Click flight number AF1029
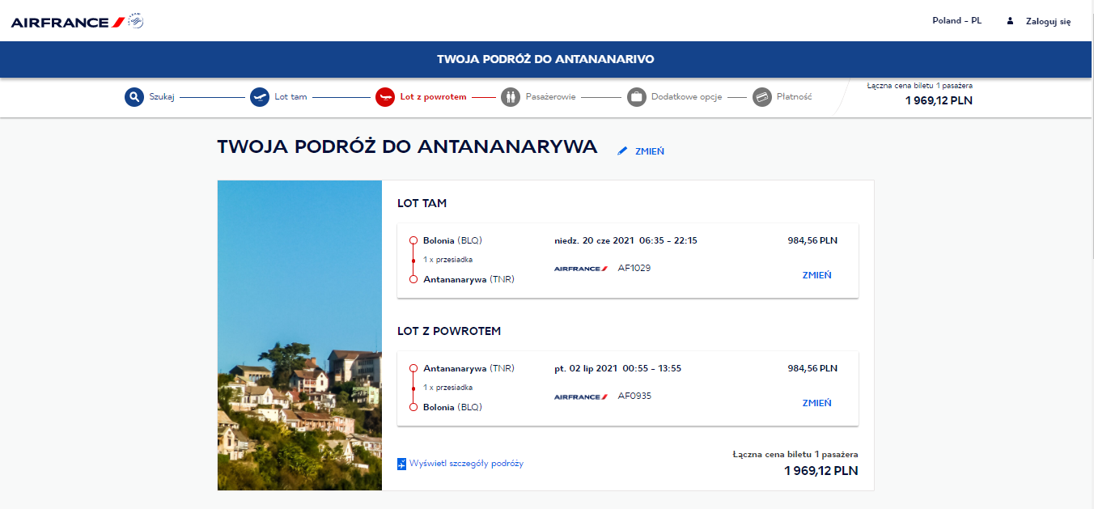1094x509 pixels. [x=634, y=268]
